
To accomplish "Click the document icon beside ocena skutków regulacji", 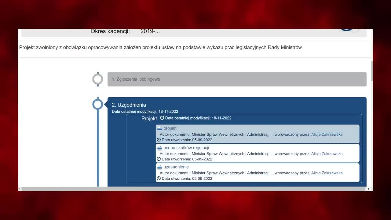I will [x=159, y=148].
